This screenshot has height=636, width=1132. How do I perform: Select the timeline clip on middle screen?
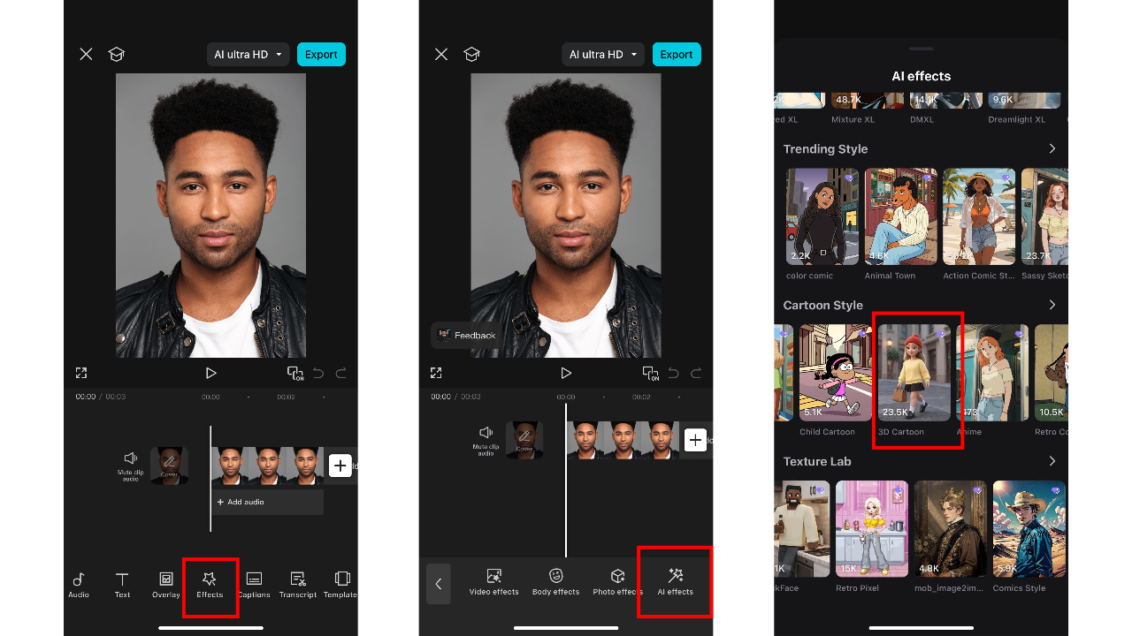click(623, 439)
